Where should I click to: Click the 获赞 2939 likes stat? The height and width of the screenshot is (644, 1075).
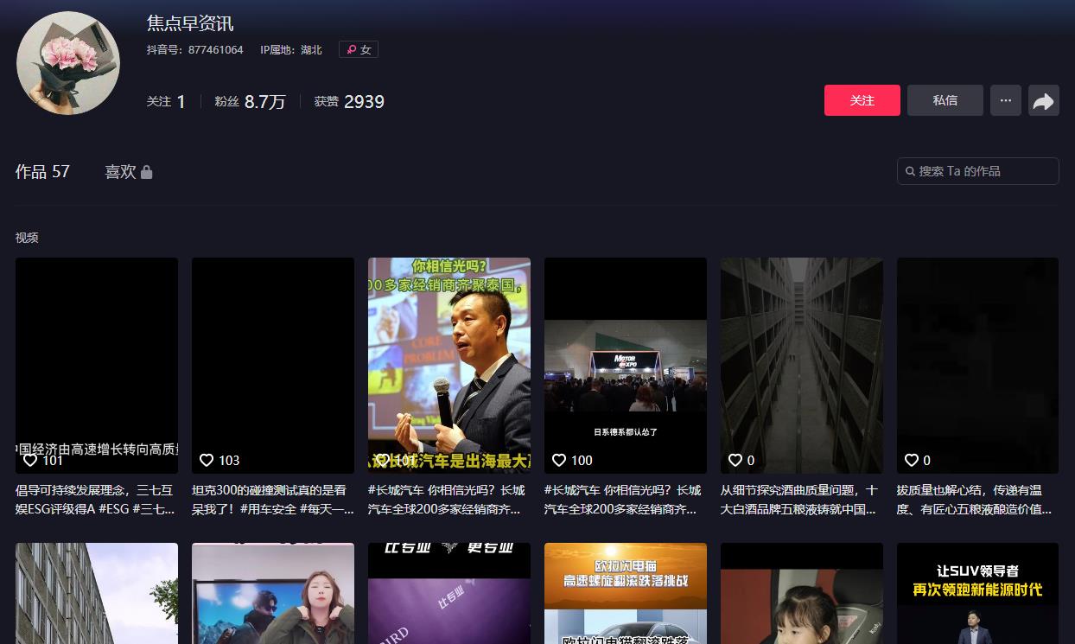coord(349,101)
